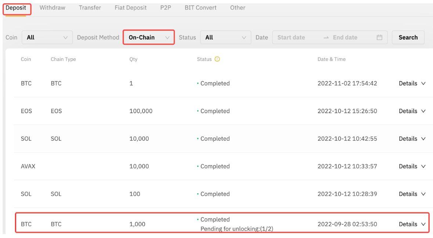Viewport: 433px width, 238px height.
Task: Open the Coin filter dropdown
Action: tap(47, 37)
